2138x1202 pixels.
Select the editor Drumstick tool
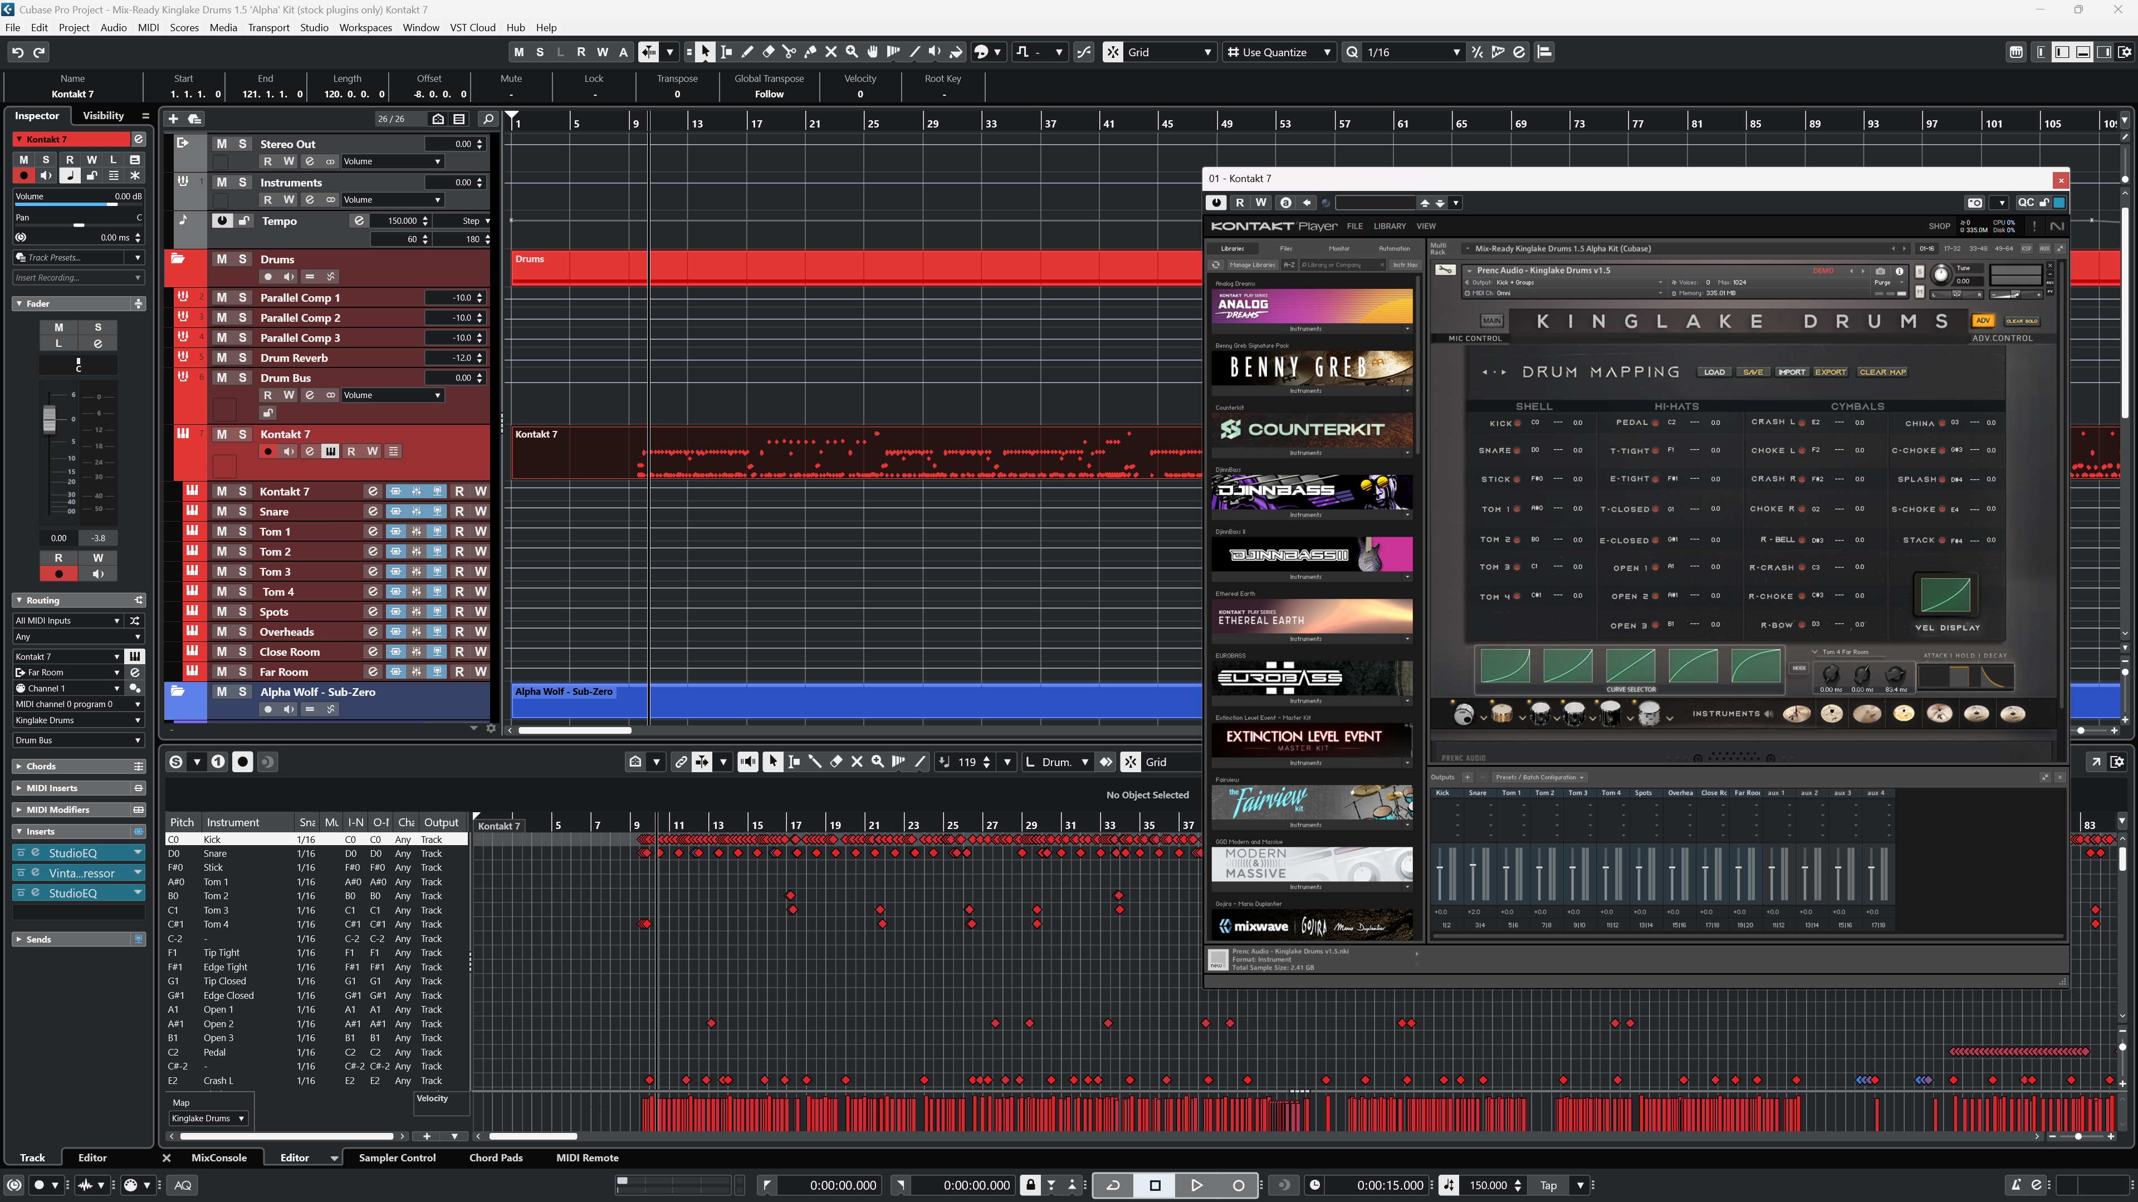pyautogui.click(x=815, y=762)
